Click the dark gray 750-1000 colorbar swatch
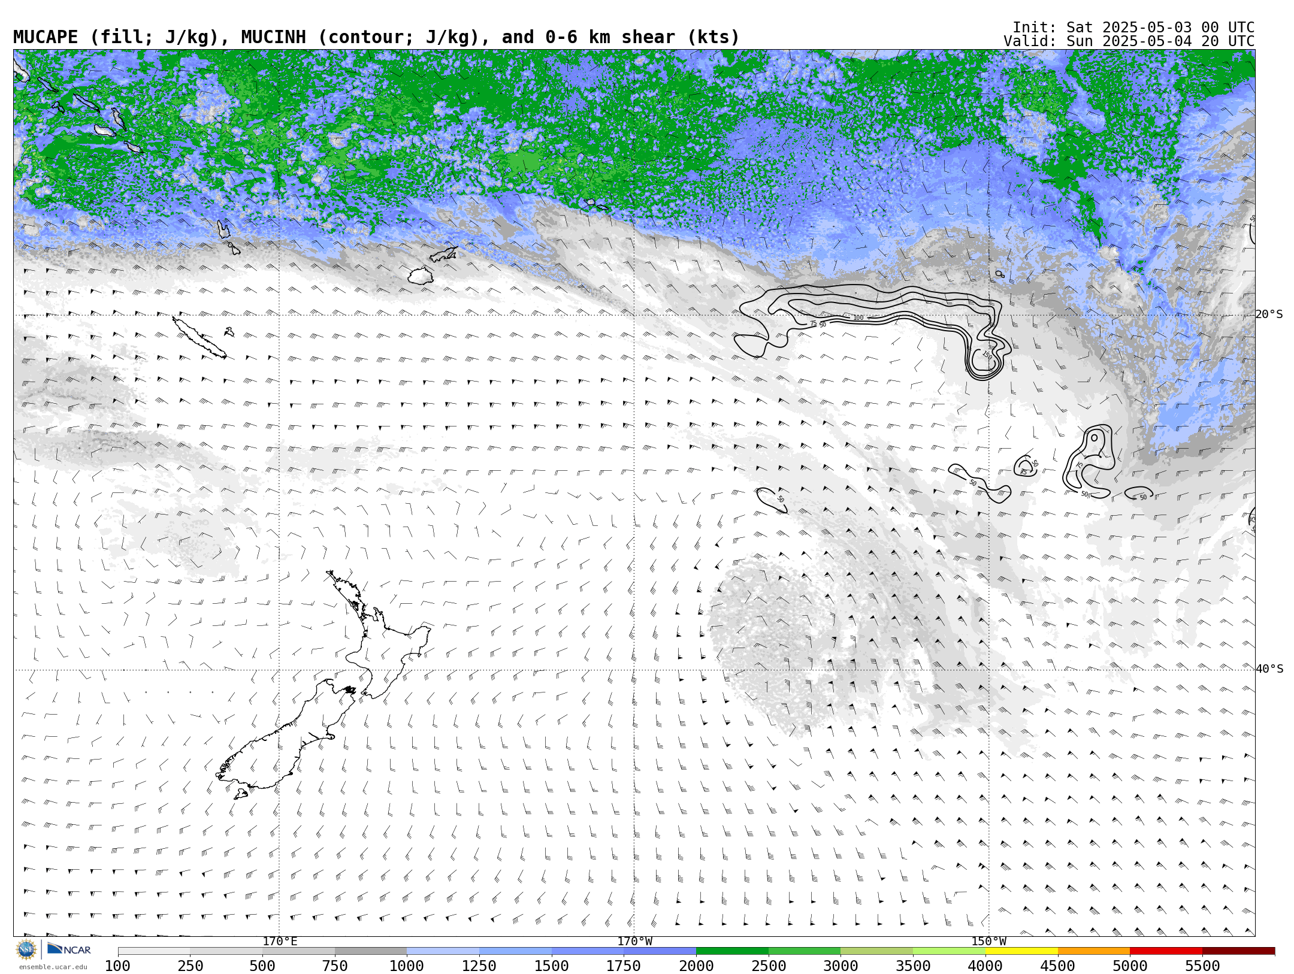This screenshot has height=974, width=1294. pos(371,951)
